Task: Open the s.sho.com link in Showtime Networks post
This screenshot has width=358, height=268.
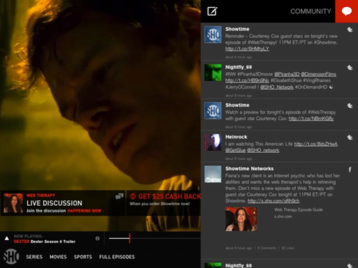Action: [x=274, y=201]
